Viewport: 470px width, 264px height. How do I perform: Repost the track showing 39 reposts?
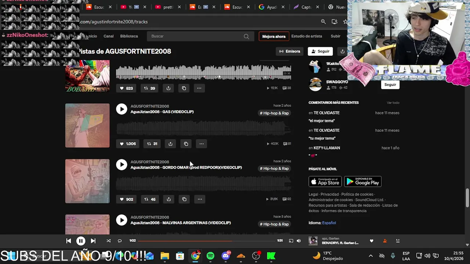(x=149, y=88)
